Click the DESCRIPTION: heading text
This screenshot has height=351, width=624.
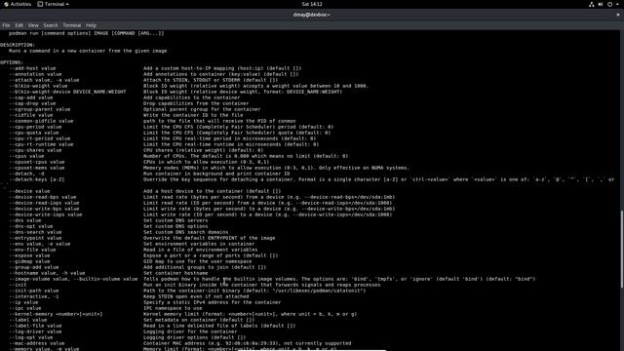coord(18,45)
